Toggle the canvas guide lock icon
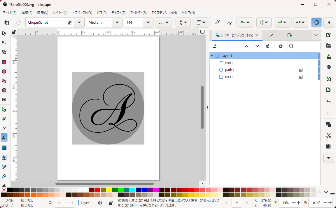This screenshot has width=336, height=208. click(14, 32)
